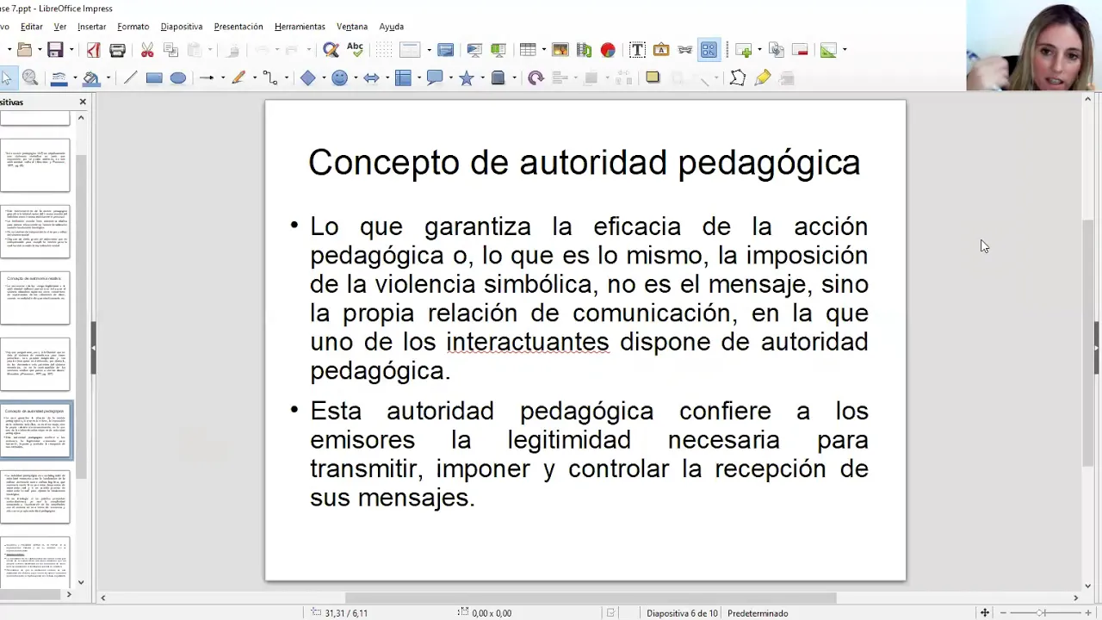Select 'Concepto de autonomía relativa' slide thumbnail
Viewport: 1102px width, 620px height.
(35, 299)
